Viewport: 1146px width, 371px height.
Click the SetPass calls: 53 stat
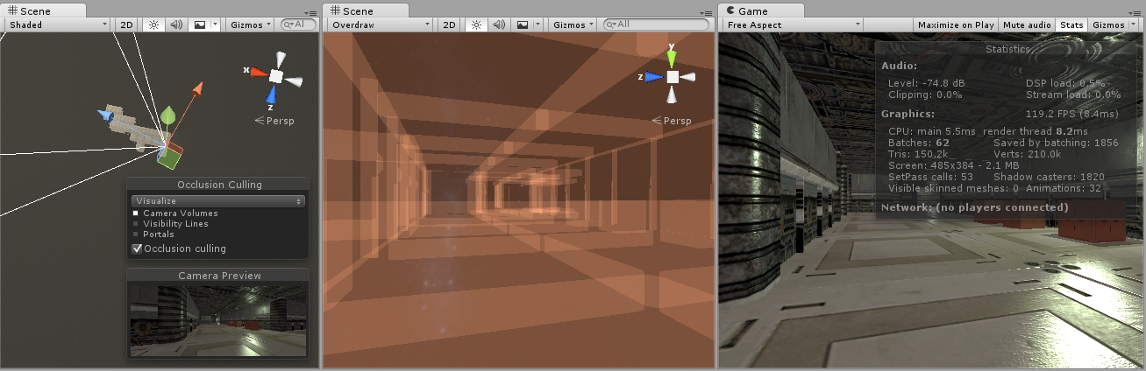(931, 177)
